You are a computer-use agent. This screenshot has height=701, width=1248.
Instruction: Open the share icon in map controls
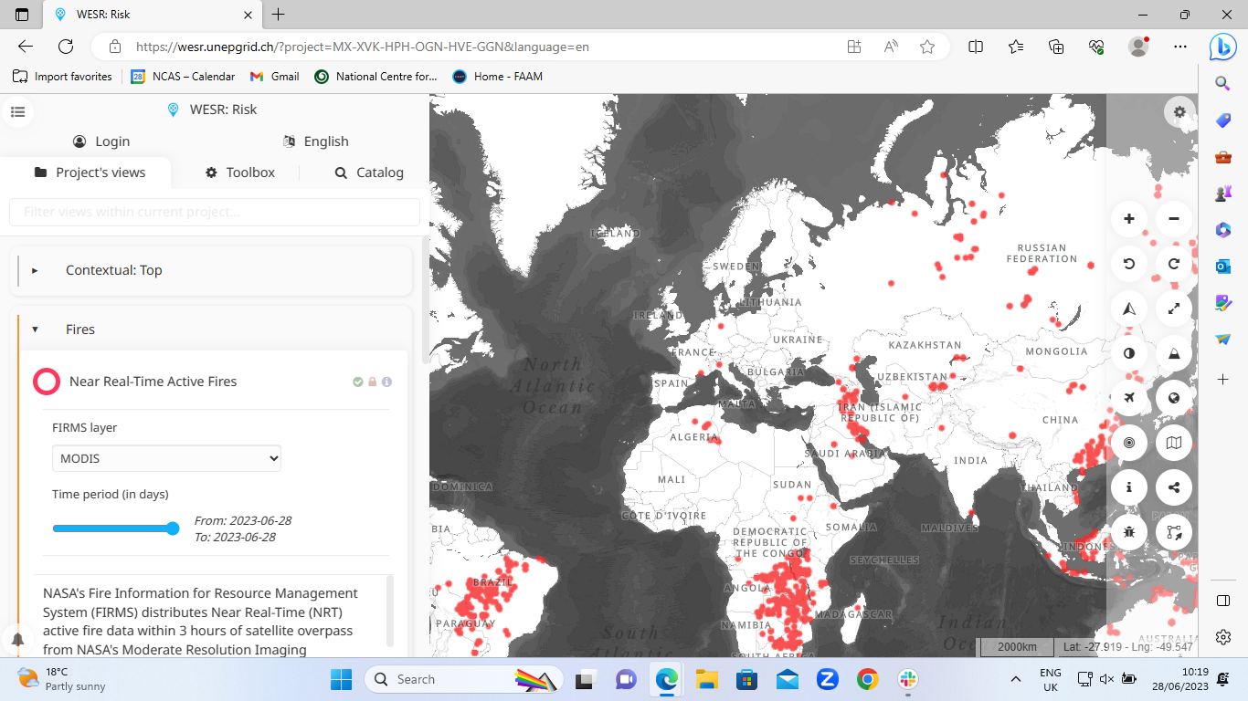click(1174, 487)
